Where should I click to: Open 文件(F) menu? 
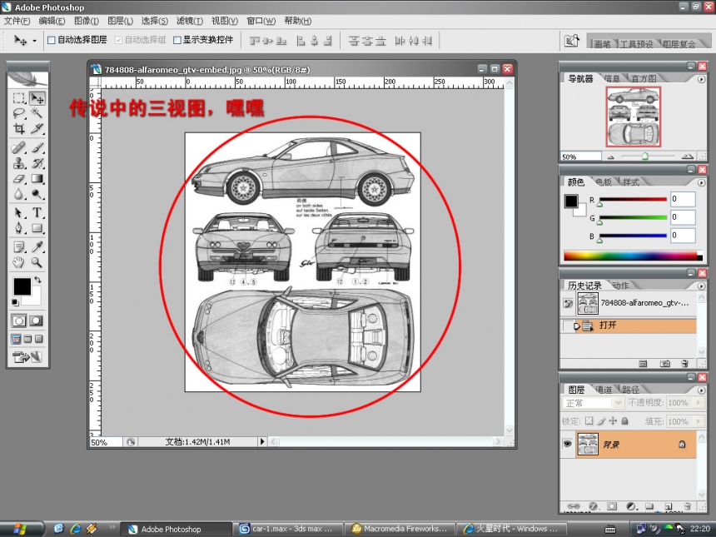[x=17, y=21]
